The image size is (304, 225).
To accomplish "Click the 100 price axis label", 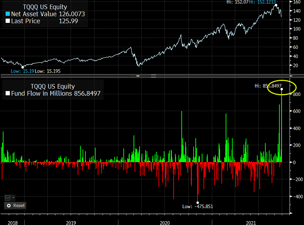I will [297, 29].
